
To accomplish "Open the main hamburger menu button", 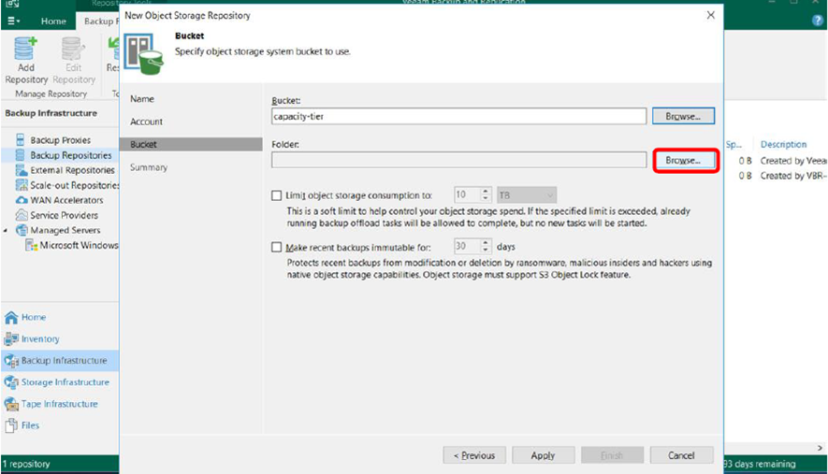I will click(14, 22).
